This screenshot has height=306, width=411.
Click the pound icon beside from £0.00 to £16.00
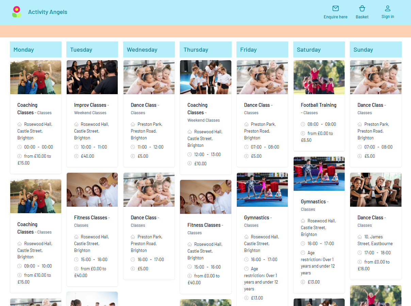pyautogui.click(x=360, y=262)
